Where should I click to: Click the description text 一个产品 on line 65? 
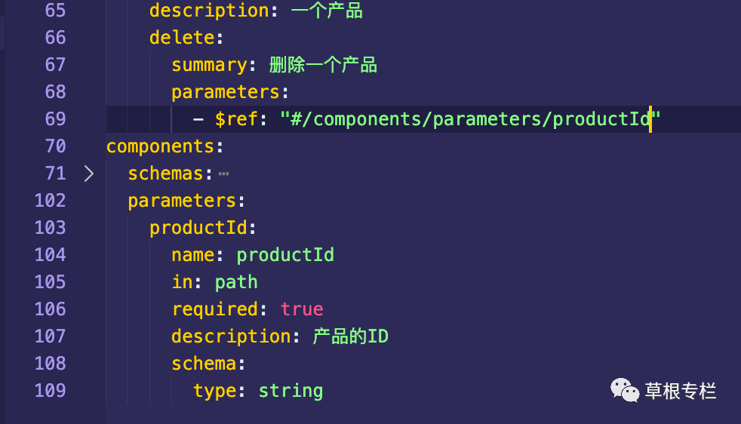click(327, 11)
